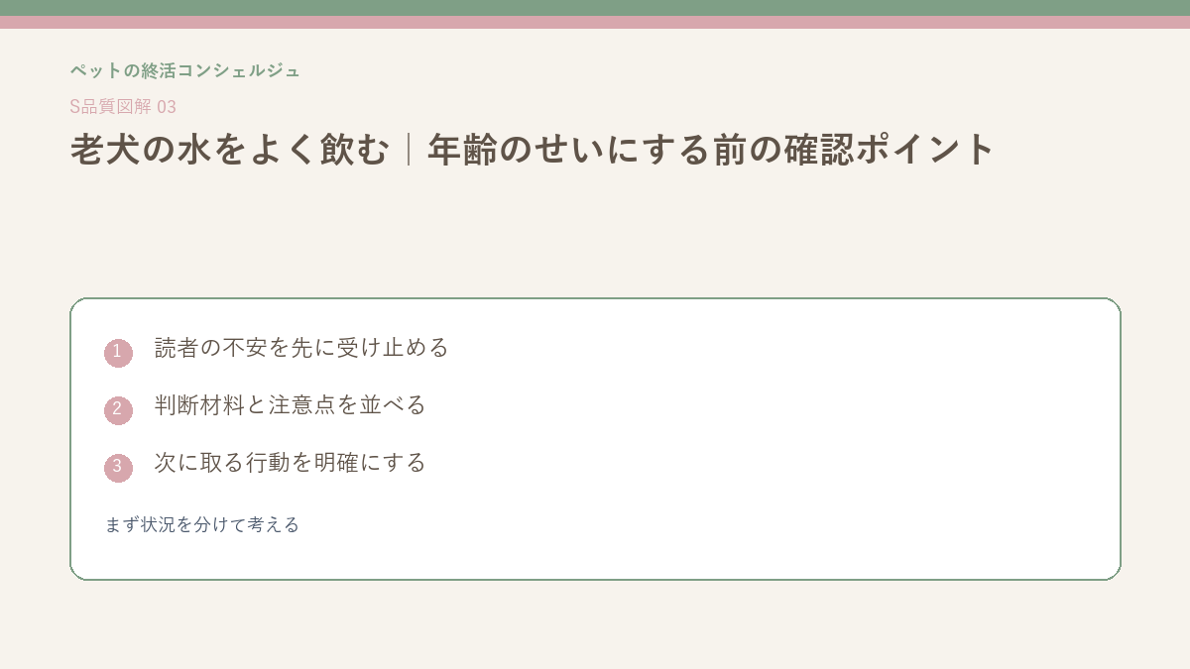Click the pink circle numbered 3

click(118, 468)
